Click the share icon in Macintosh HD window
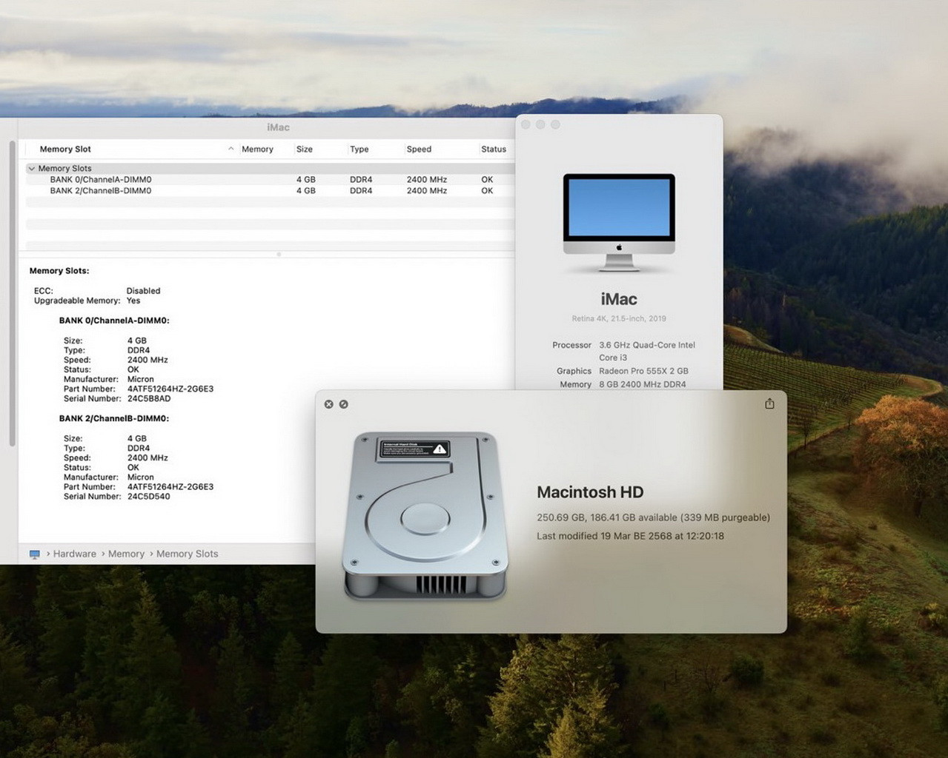 tap(769, 403)
